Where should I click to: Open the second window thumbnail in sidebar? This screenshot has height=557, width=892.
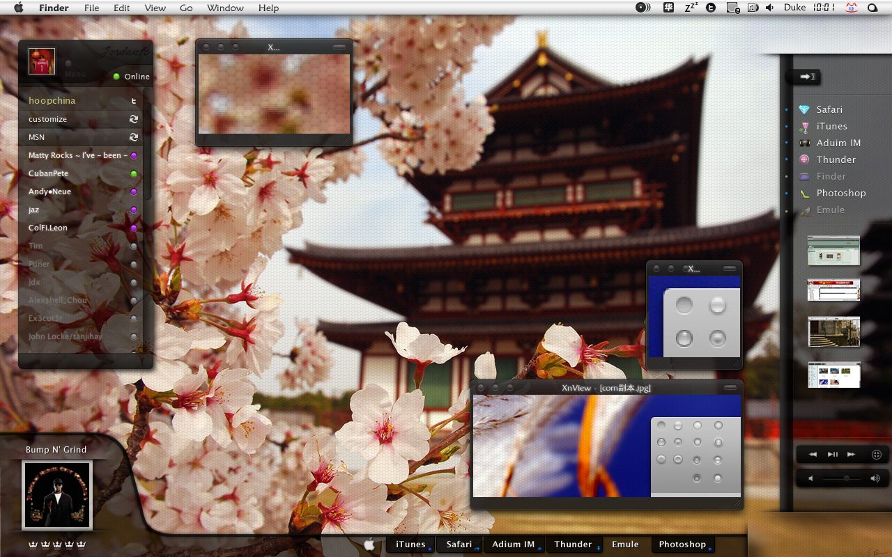(x=834, y=290)
